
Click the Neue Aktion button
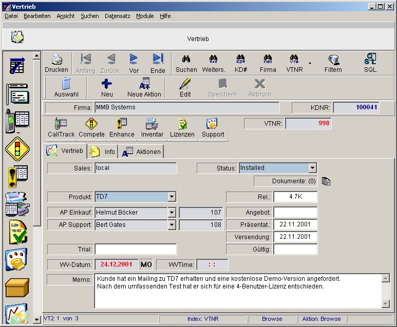(144, 88)
